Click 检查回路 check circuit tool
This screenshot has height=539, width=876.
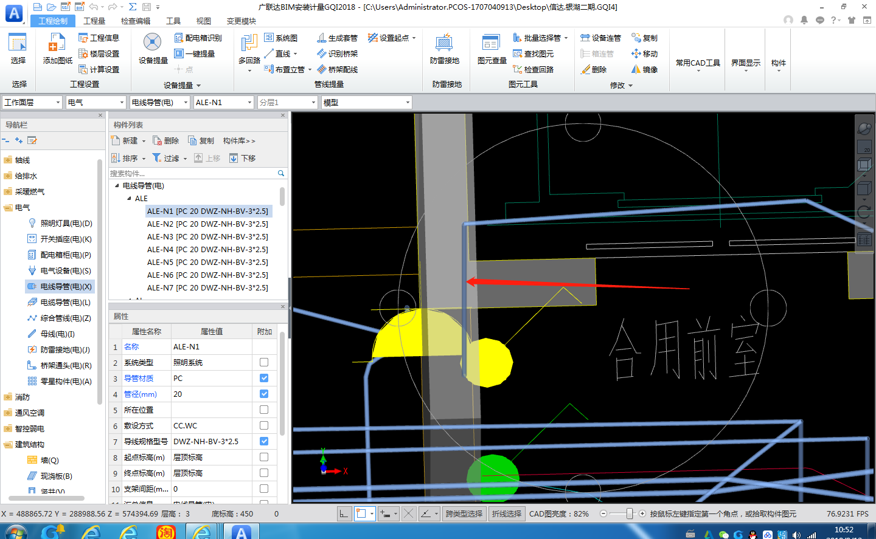pyautogui.click(x=533, y=69)
